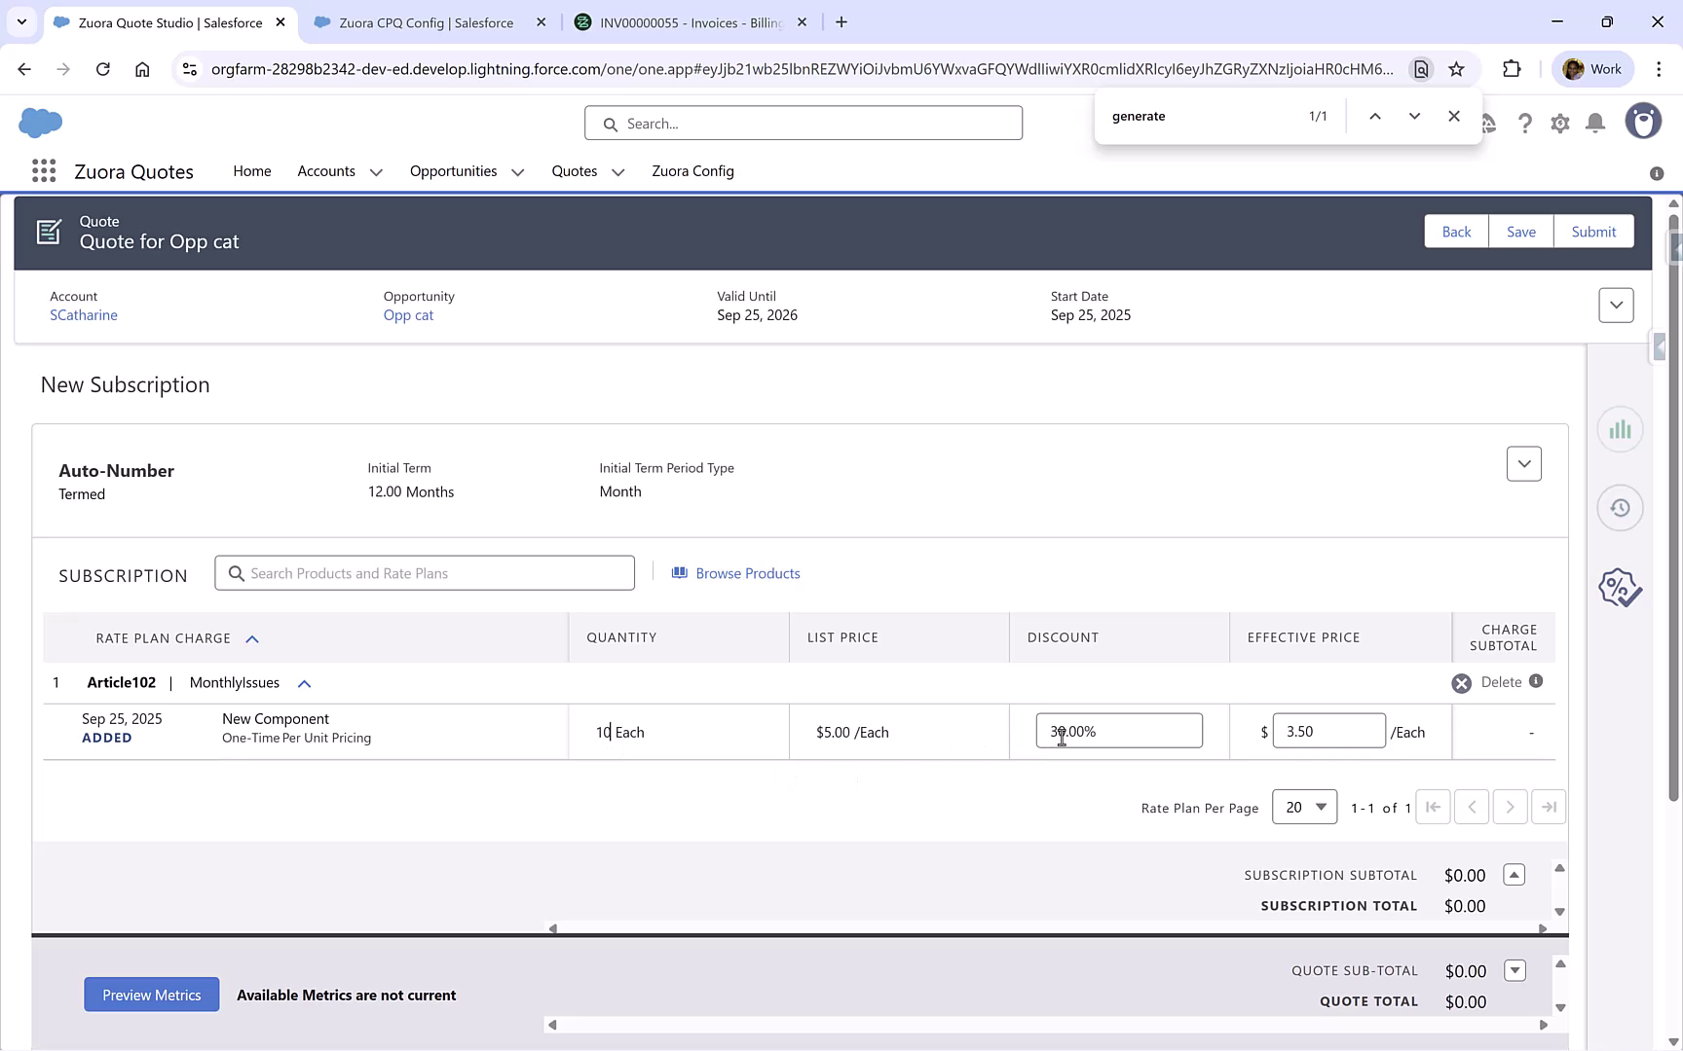1683x1051 pixels.
Task: Open Salesforce Setup via the gear icon
Action: [x=1559, y=123]
